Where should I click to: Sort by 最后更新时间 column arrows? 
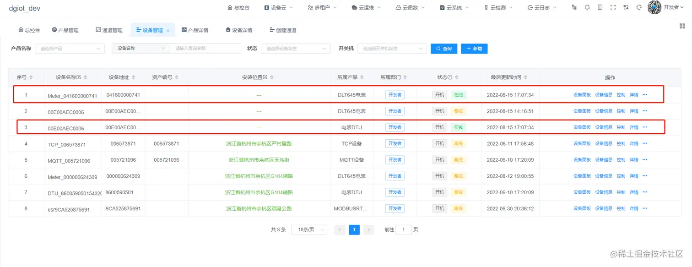(x=525, y=77)
